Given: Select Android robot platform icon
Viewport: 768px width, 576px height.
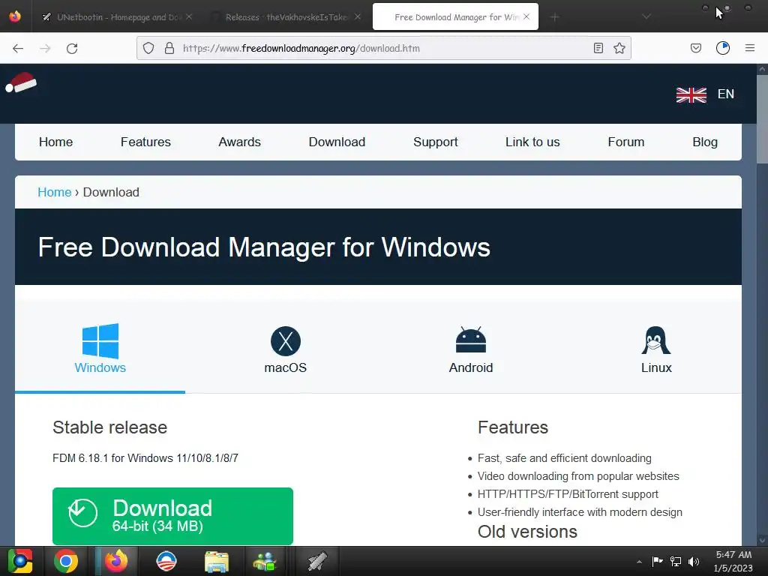Looking at the screenshot, I should (x=471, y=340).
